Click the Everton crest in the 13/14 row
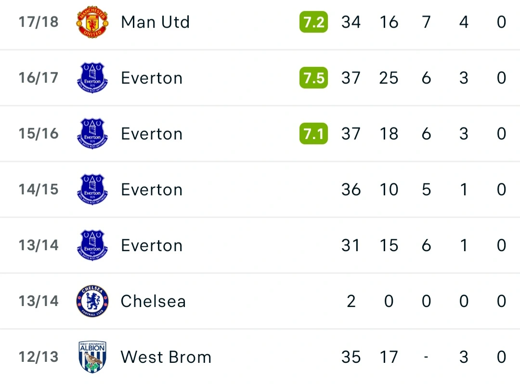This screenshot has height=384, width=520. 92,245
